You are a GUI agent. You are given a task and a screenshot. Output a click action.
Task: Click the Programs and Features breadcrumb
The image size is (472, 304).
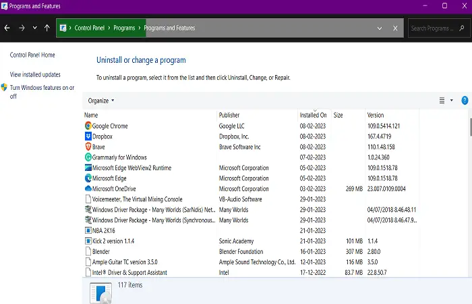click(169, 28)
